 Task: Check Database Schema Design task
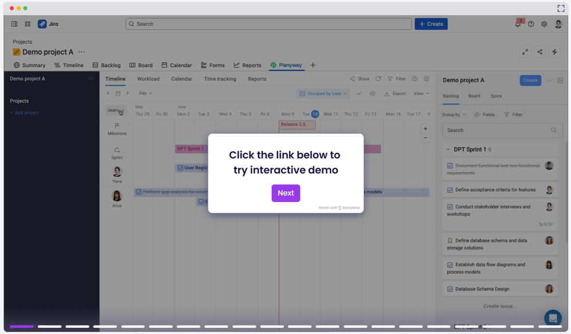pos(450,289)
